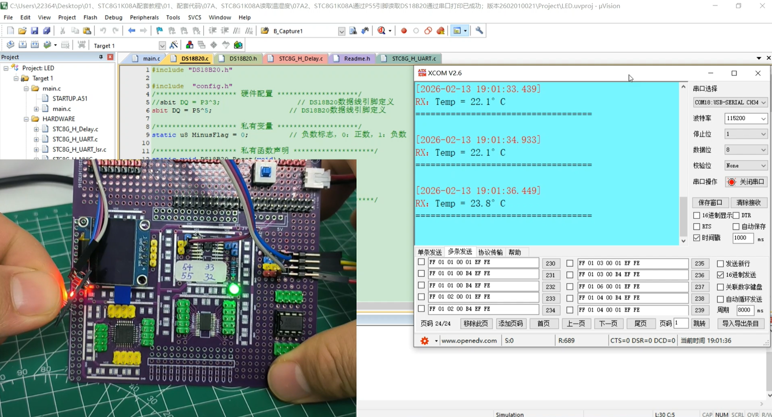
Task: Open the Configuration wrench icon
Action: [x=479, y=31]
